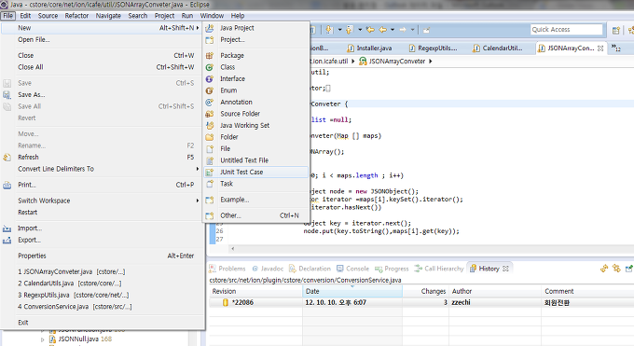
Task: Click the Interface icon in submenu
Action: point(210,79)
